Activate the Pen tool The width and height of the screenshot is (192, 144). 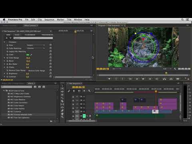62,111
